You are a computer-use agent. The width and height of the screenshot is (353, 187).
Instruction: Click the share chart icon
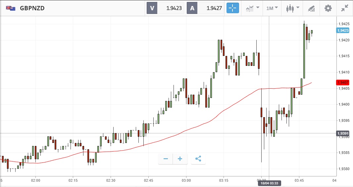(198, 159)
